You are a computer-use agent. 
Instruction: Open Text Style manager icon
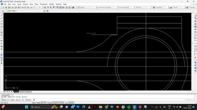154,7
